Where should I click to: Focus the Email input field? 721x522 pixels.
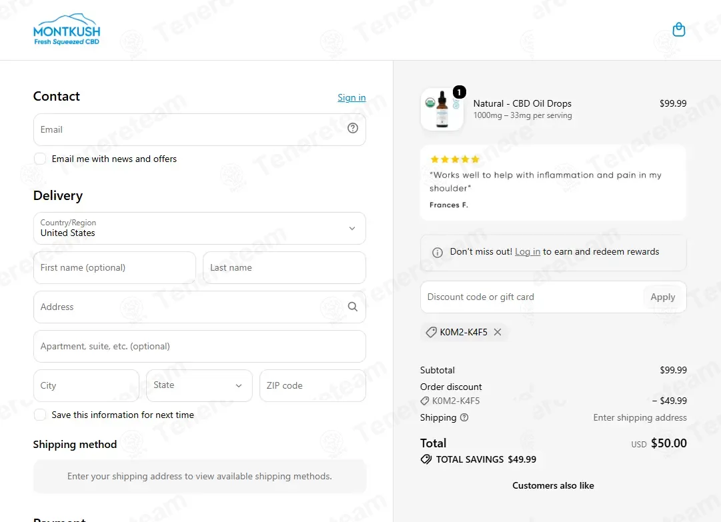tap(199, 129)
